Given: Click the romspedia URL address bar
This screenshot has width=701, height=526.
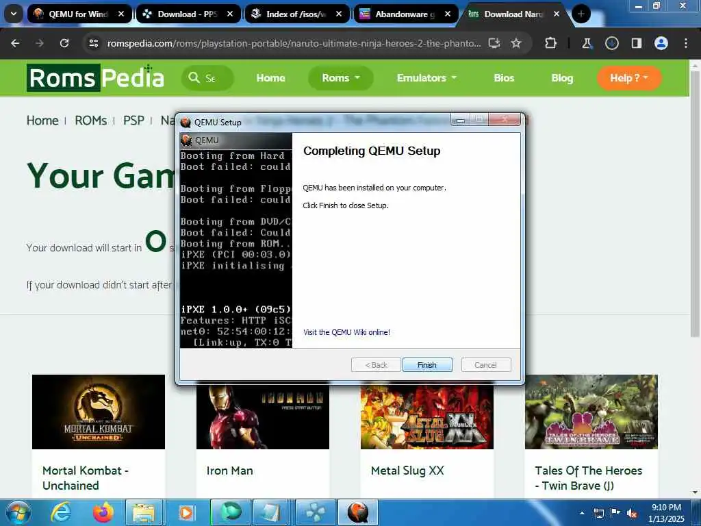Looking at the screenshot, I should [x=294, y=43].
